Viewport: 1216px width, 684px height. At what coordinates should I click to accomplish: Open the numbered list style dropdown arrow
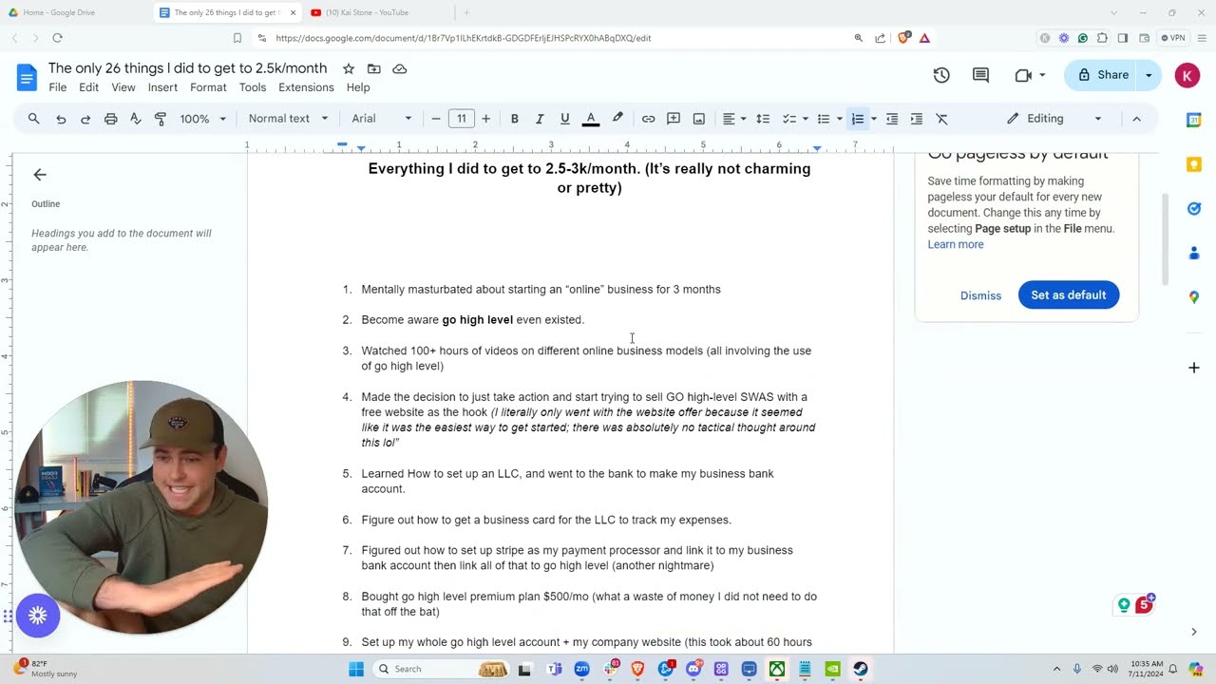point(873,119)
